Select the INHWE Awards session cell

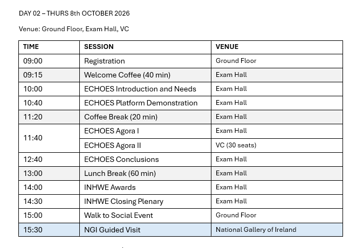[x=110, y=188]
